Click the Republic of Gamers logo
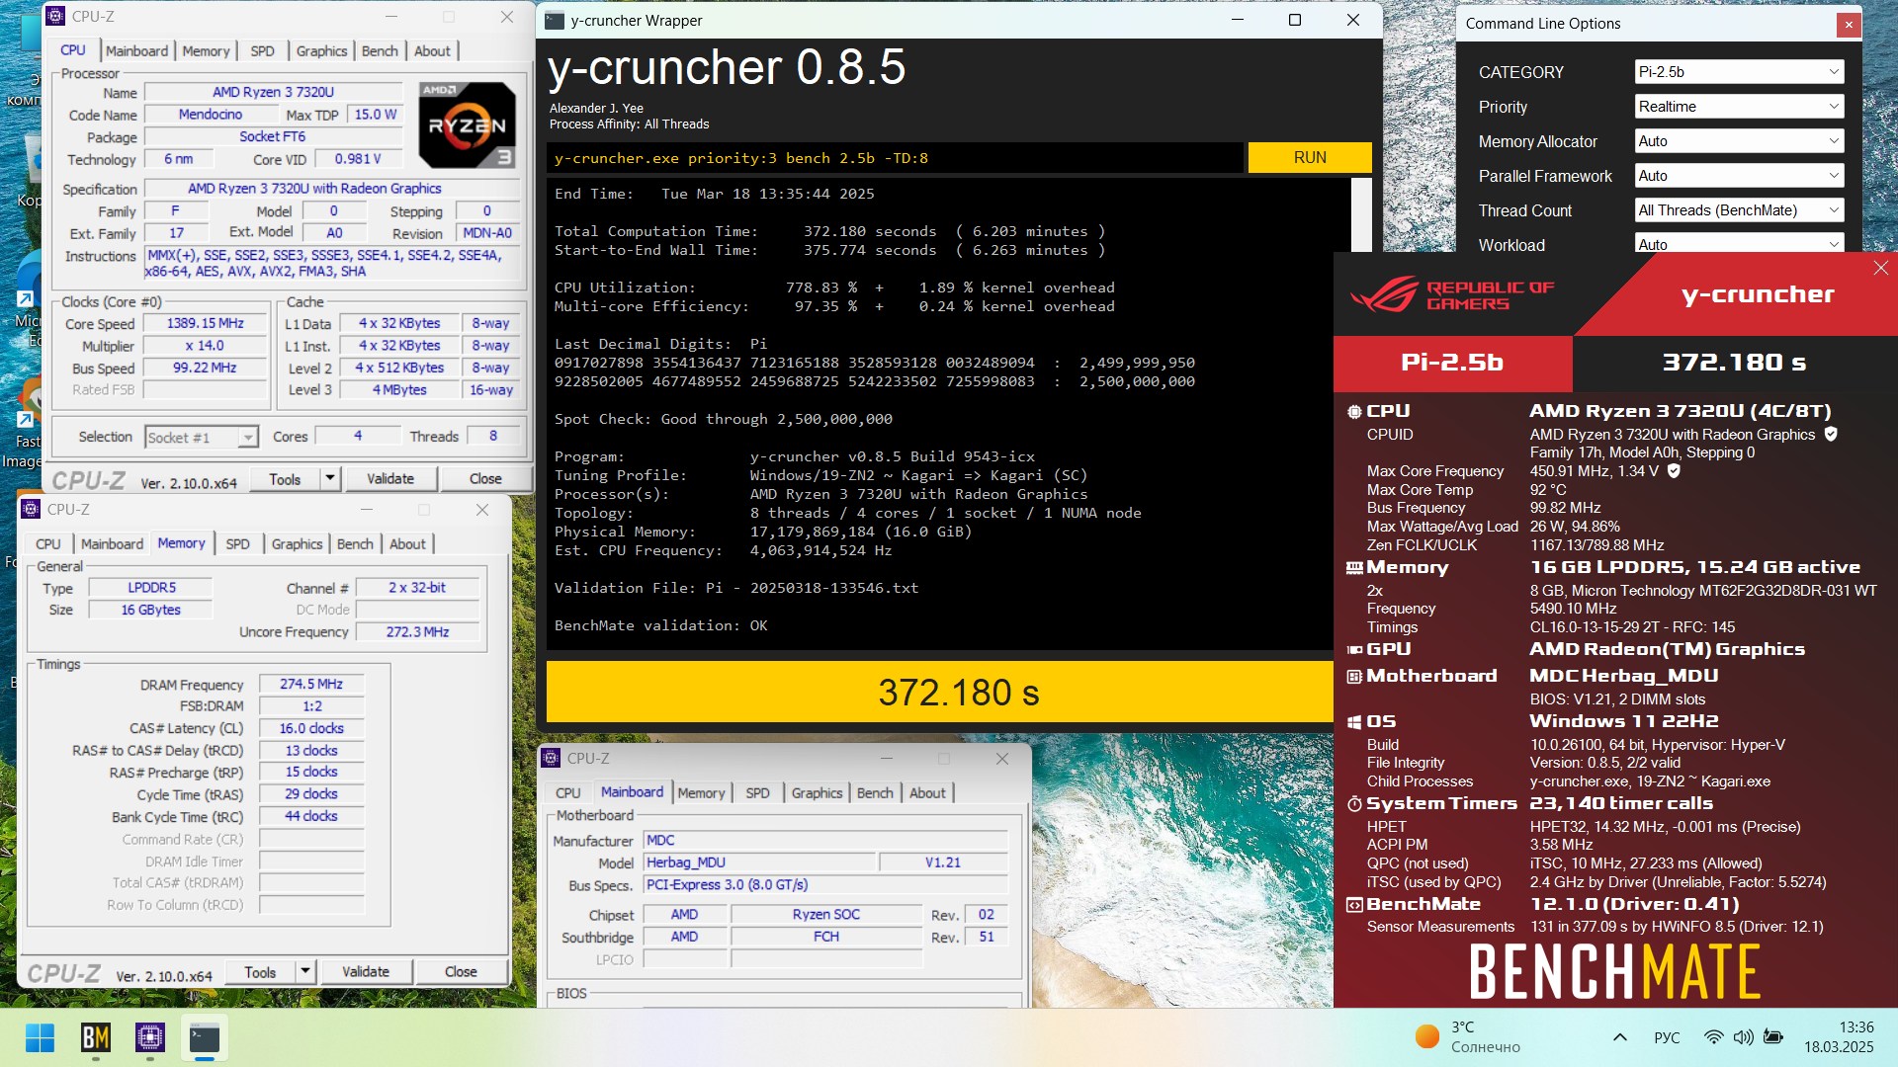Image resolution: width=1898 pixels, height=1067 pixels. [x=1452, y=294]
